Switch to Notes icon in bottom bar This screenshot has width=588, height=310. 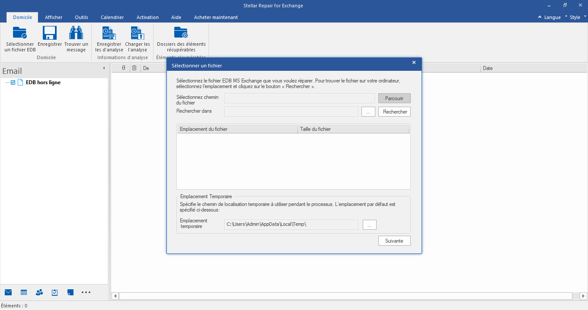(x=70, y=292)
